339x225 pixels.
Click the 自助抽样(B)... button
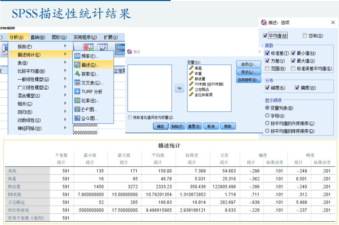[248, 79]
